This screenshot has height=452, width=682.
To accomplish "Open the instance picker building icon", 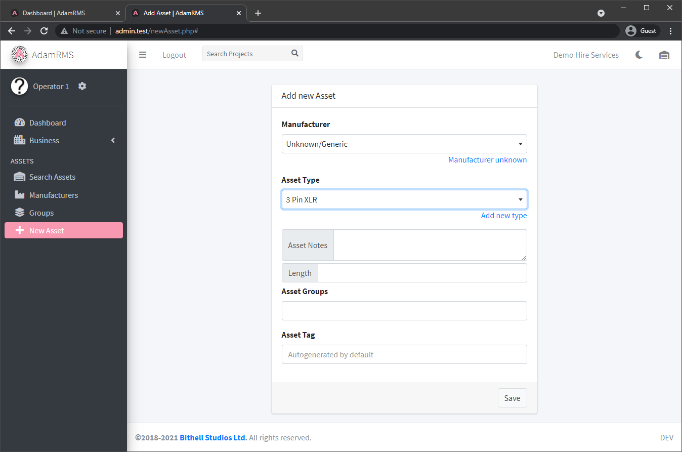I will 664,55.
